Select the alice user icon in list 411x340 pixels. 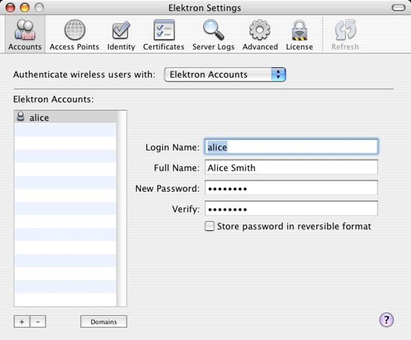coord(21,116)
